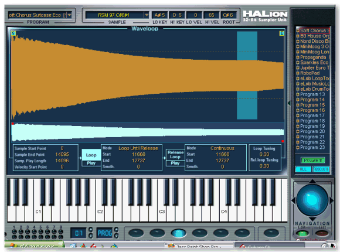Click the yellow E end marker
Image resolution: width=340 pixels, height=252 pixels.
(x=281, y=33)
